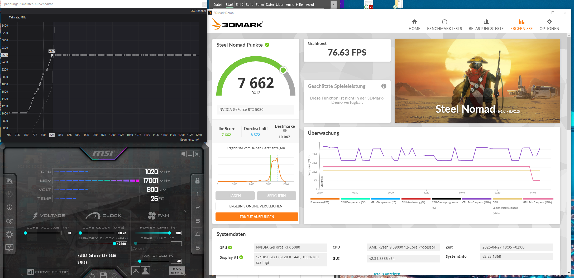
Task: Open the Hilfe tab in the background window
Action: coord(299,4)
